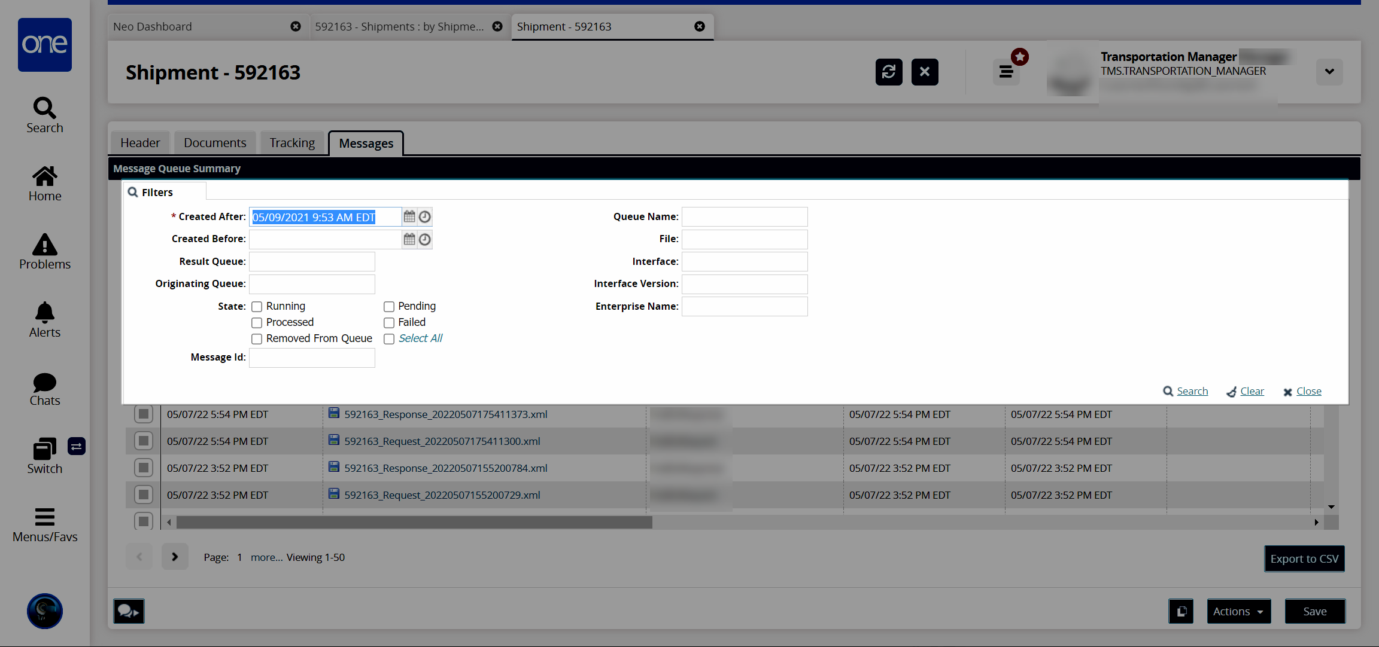The width and height of the screenshot is (1379, 647).
Task: Toggle the Processed state checkbox
Action: click(x=256, y=322)
